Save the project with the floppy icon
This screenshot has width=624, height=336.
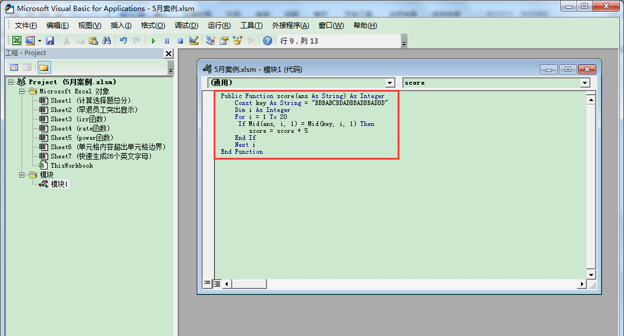[x=50, y=41]
